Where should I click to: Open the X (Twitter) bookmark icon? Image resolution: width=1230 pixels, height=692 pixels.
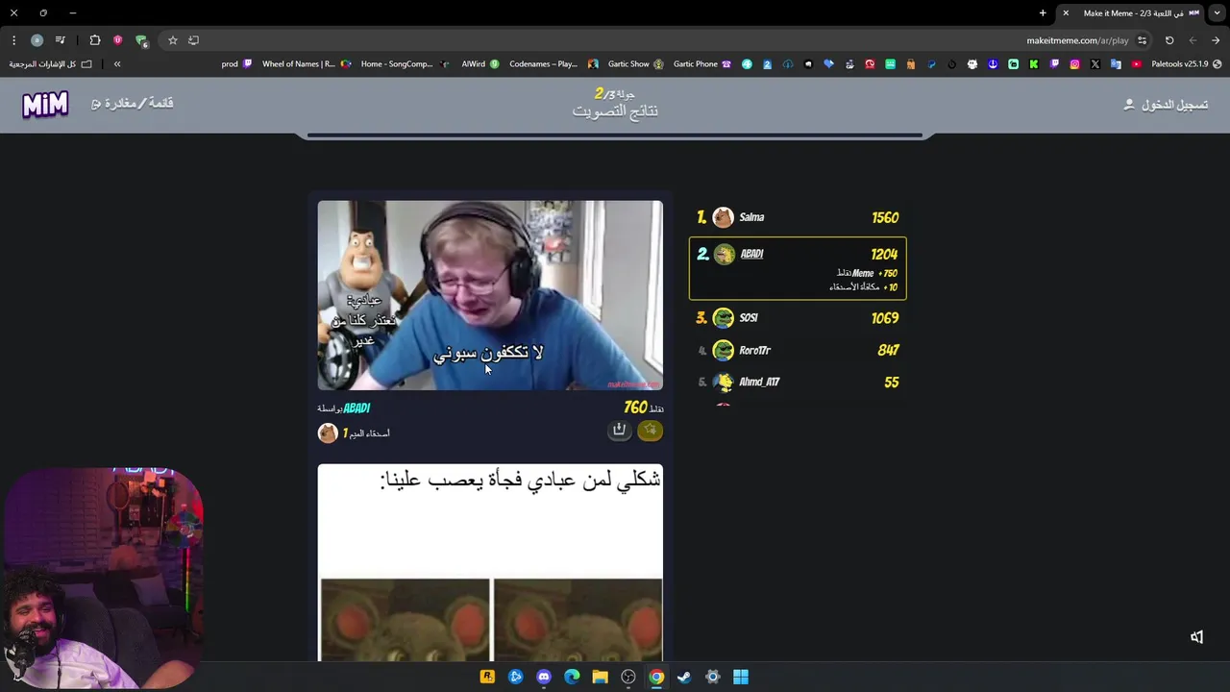(x=1095, y=64)
